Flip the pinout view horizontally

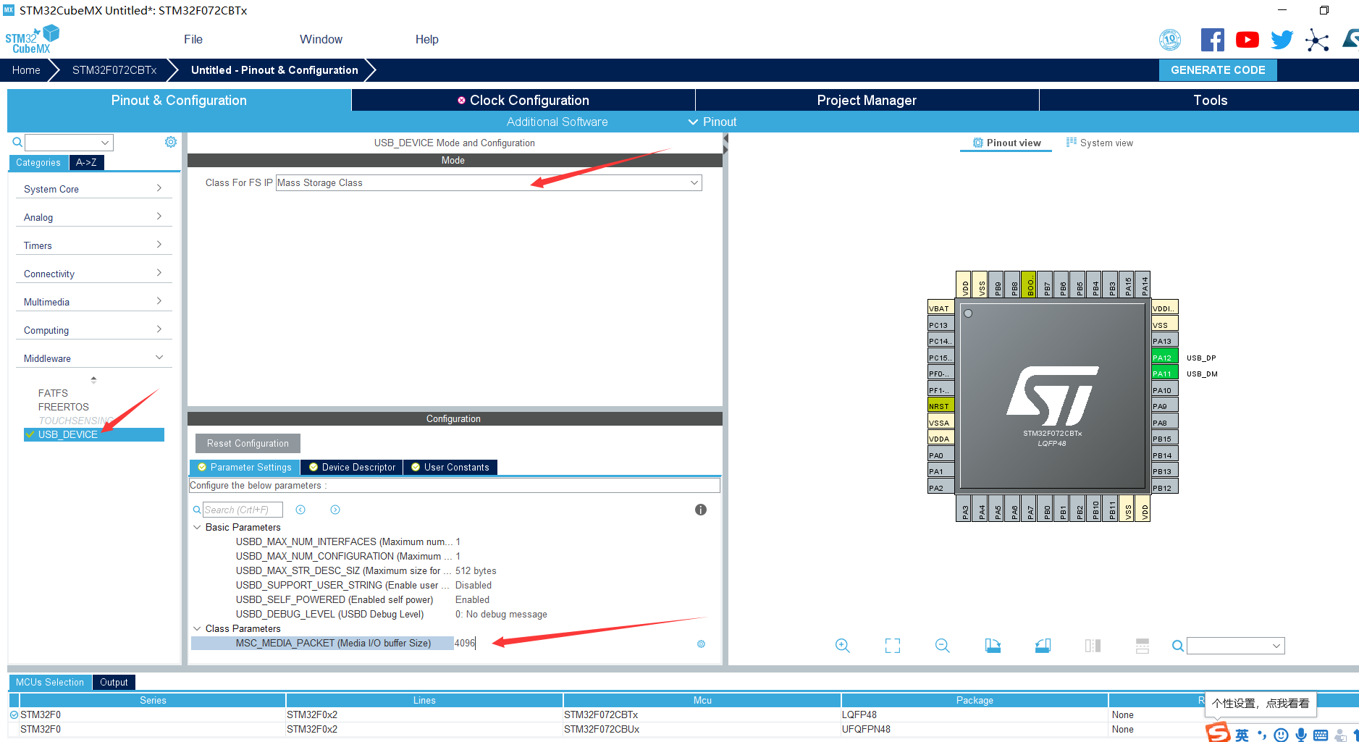coord(1093,645)
